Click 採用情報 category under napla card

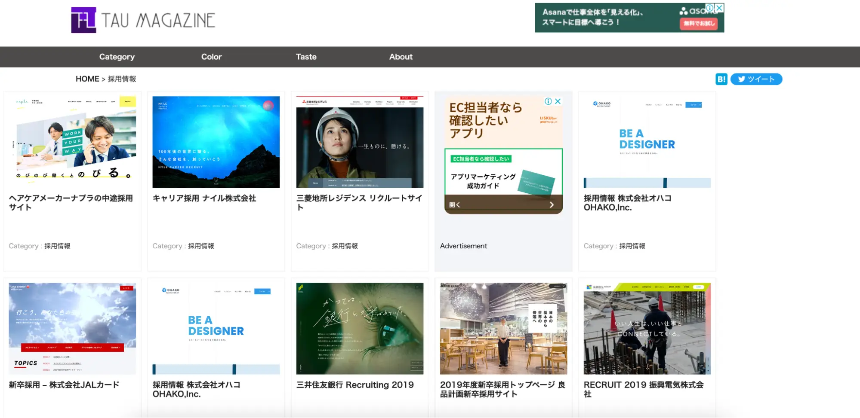coord(57,246)
